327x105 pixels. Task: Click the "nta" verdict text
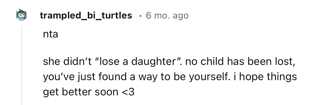click(x=50, y=34)
